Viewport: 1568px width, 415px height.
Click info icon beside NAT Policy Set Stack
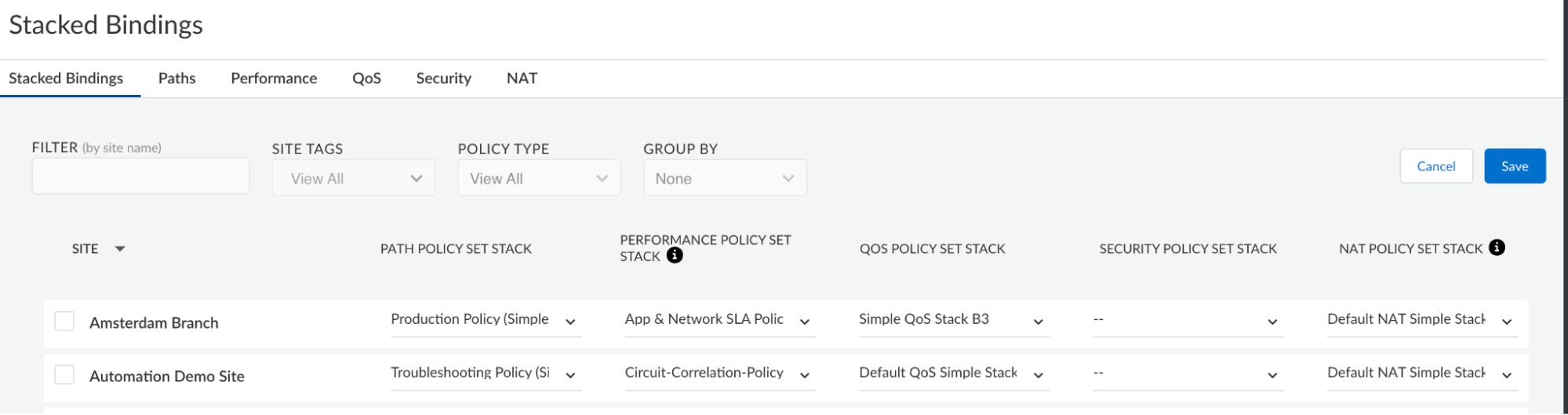1497,248
